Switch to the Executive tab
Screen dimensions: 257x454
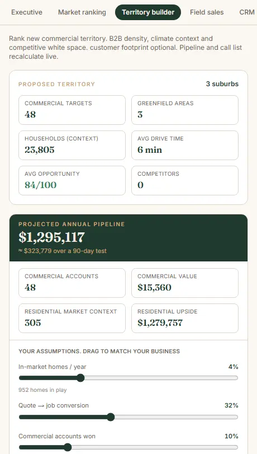pos(27,12)
